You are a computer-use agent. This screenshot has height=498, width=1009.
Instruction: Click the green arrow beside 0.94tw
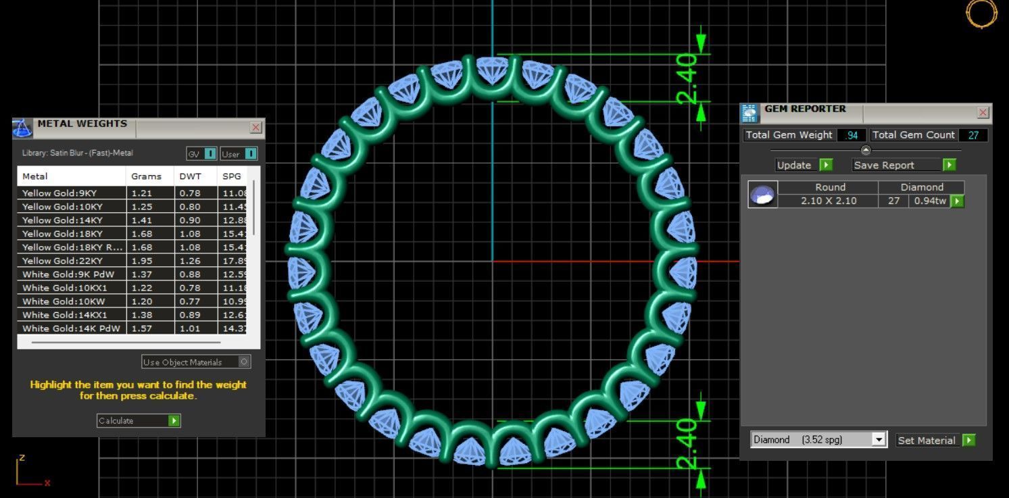[957, 201]
